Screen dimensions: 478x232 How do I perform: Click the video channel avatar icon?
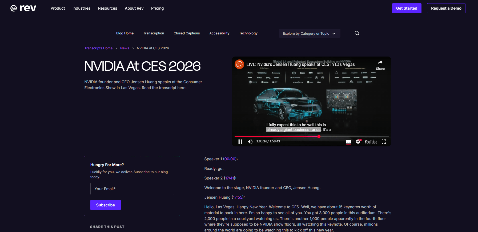[x=239, y=64]
